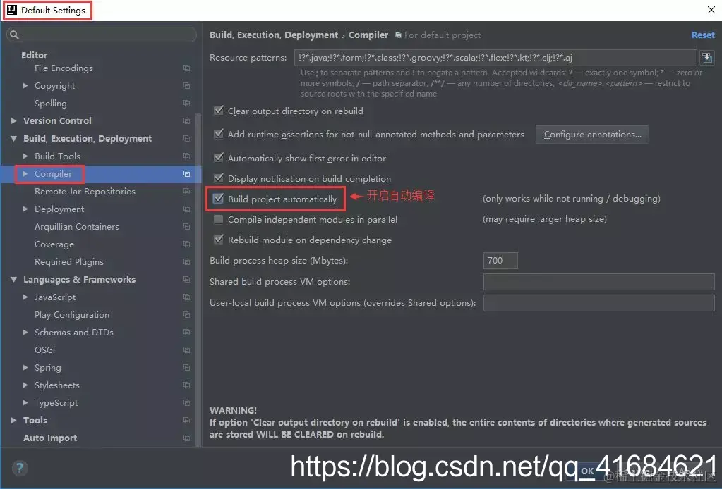Click the project-level icon beside Build, Execution, Deployment
Image resolution: width=722 pixels, height=489 pixels.
coord(186,138)
